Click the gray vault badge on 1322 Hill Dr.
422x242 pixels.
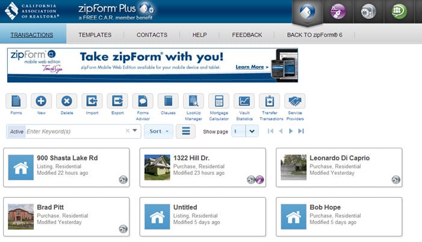[x=251, y=180]
